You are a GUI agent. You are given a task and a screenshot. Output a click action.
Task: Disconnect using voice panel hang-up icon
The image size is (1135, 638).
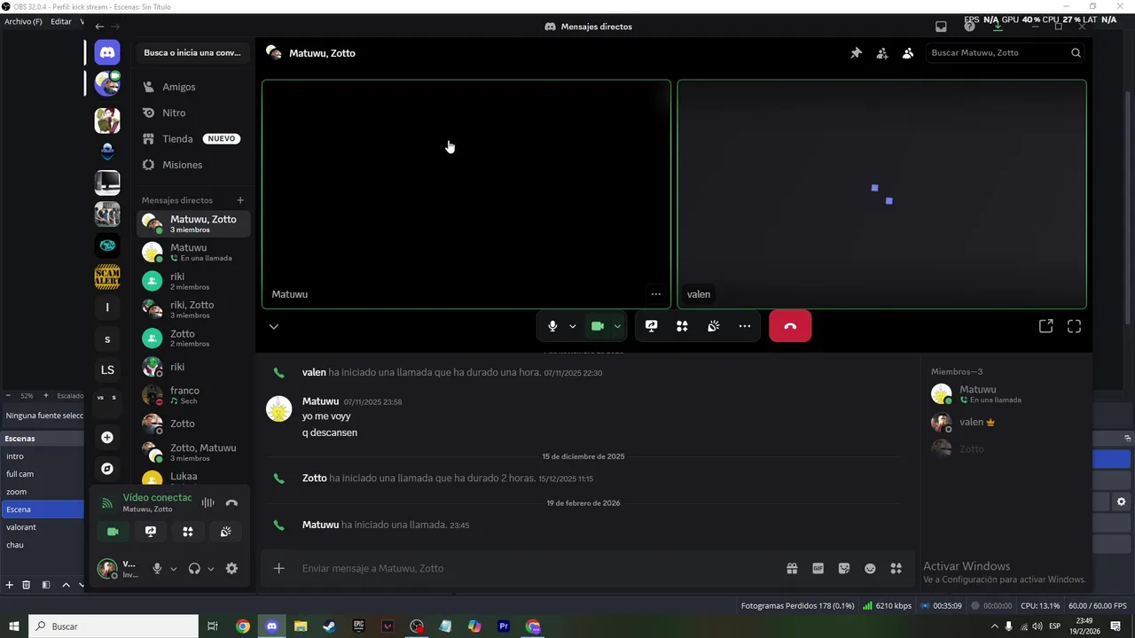click(x=231, y=502)
